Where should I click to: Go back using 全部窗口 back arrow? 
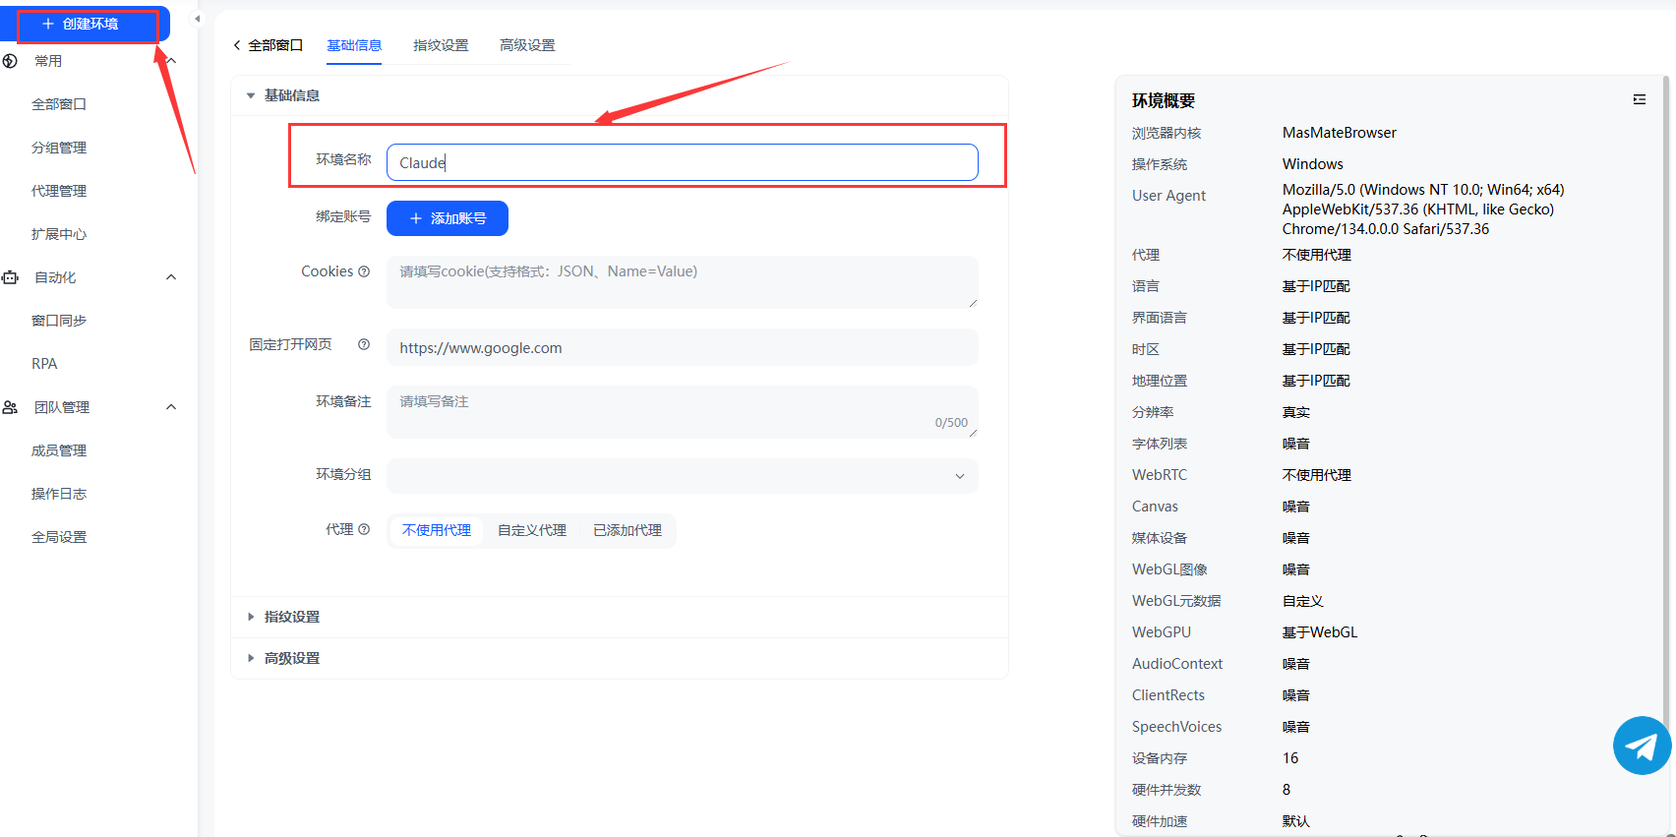[237, 45]
